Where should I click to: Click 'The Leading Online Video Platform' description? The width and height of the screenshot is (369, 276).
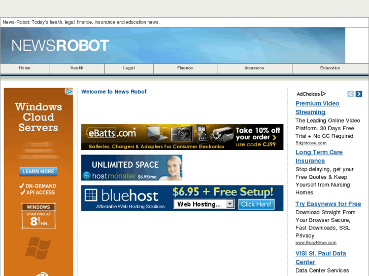(327, 128)
